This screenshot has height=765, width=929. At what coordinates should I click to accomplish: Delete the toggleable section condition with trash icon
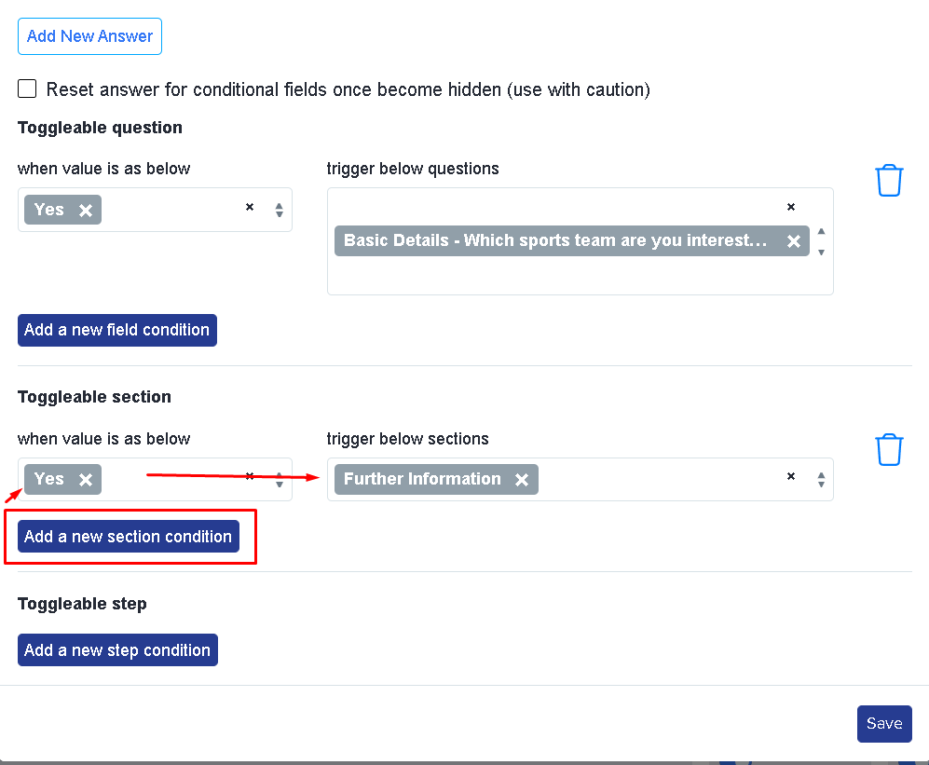(x=889, y=450)
